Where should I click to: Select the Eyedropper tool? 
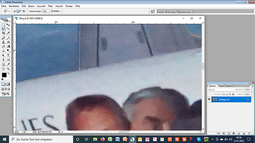click(x=8, y=65)
